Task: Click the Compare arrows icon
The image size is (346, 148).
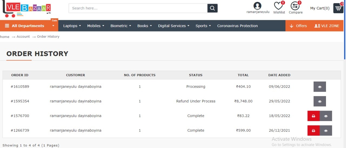Action: pyautogui.click(x=295, y=6)
